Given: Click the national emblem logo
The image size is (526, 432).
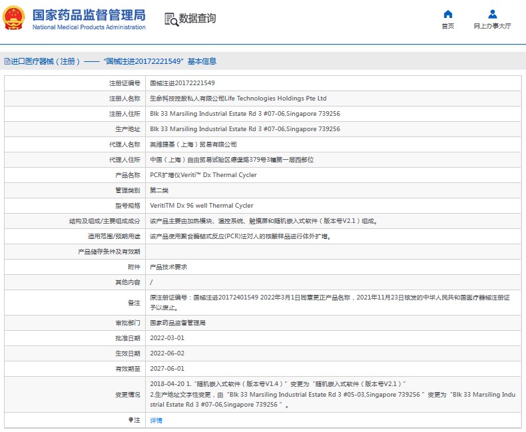Looking at the screenshot, I should [14, 18].
